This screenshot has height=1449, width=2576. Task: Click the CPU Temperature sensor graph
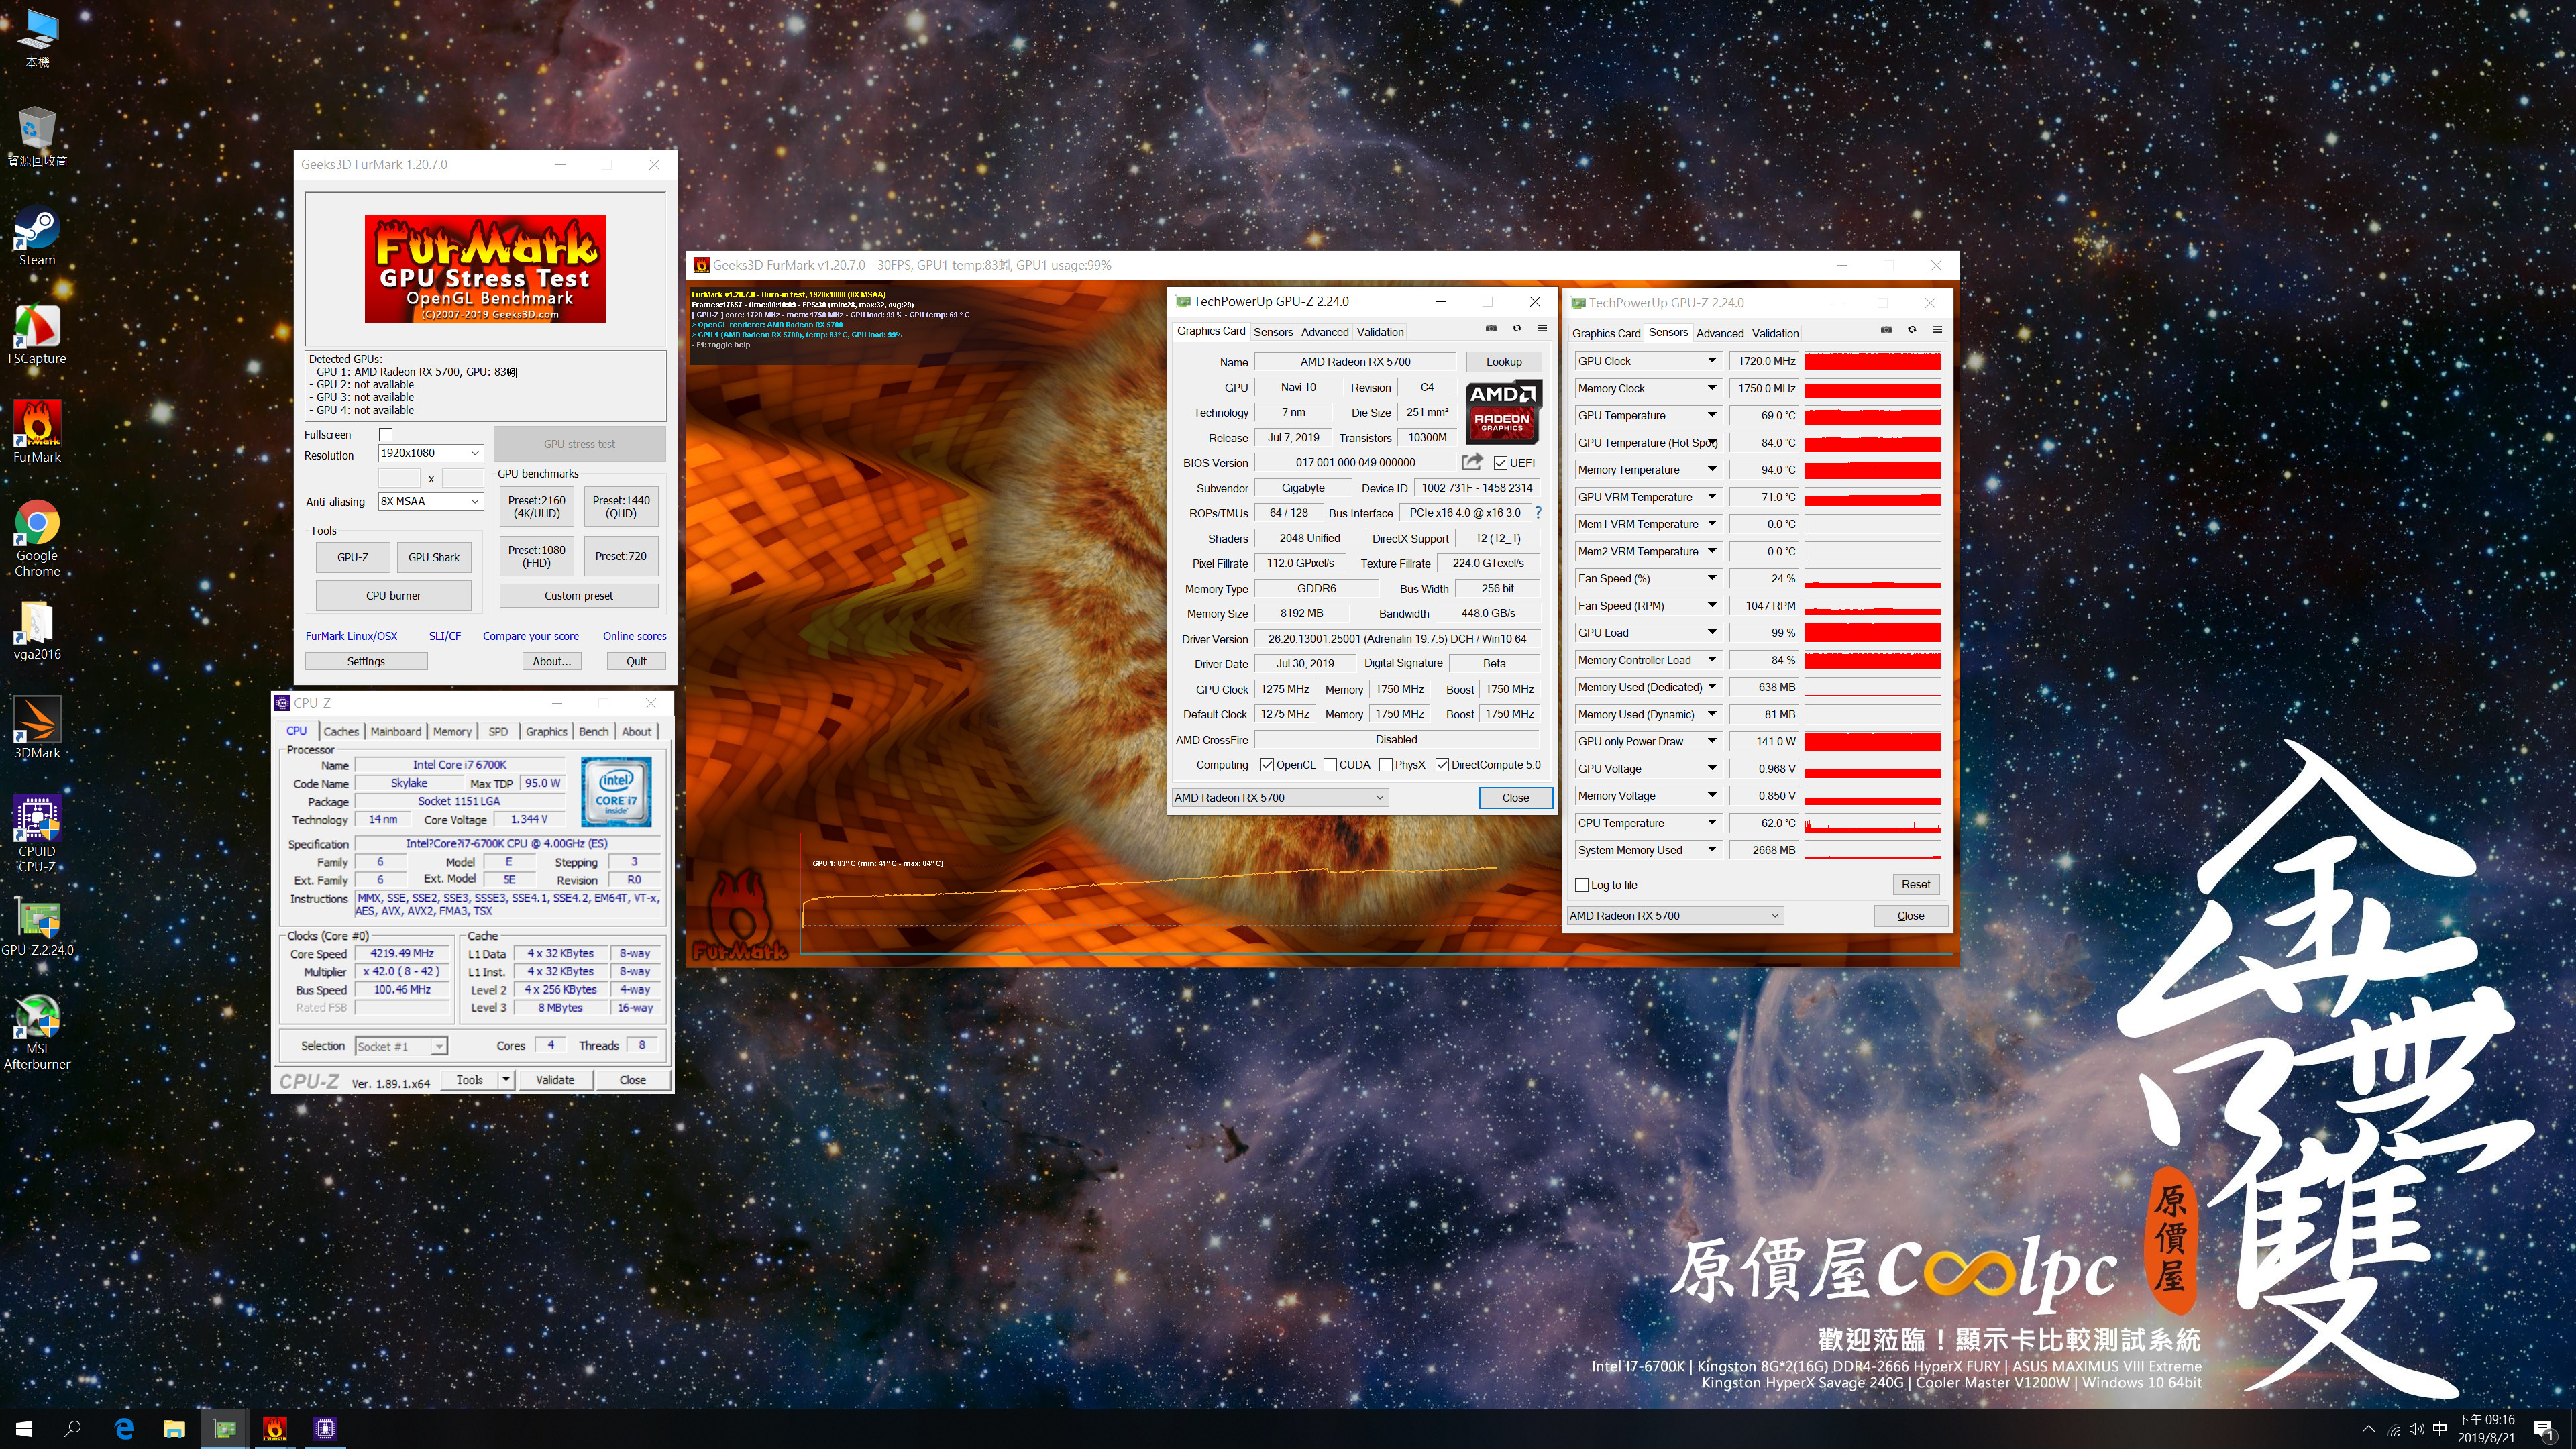[x=1872, y=824]
